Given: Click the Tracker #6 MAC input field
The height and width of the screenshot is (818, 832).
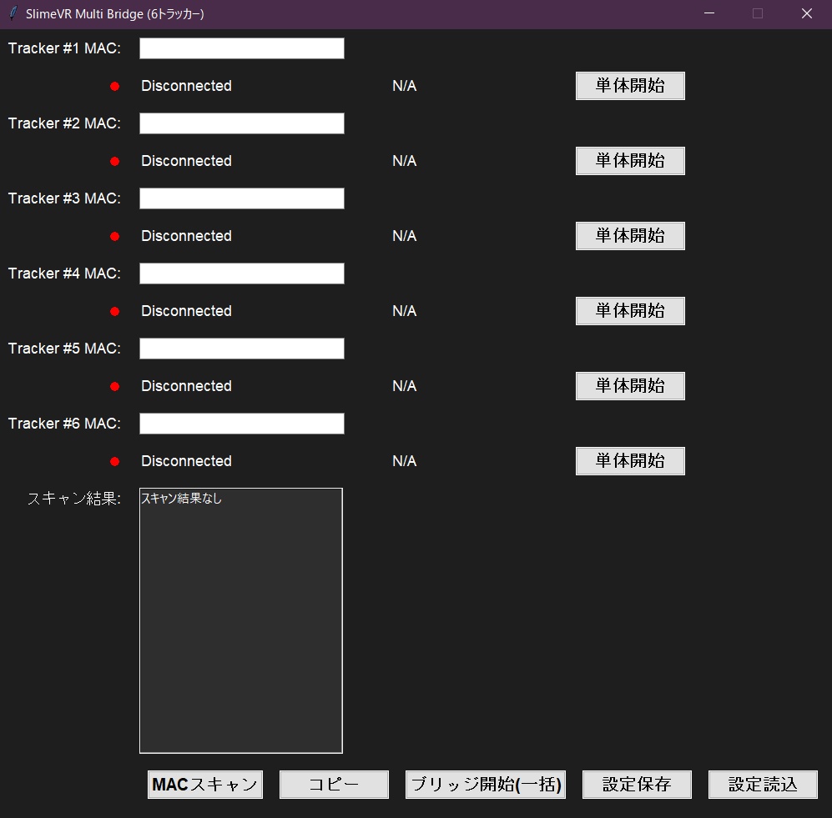Looking at the screenshot, I should (242, 424).
